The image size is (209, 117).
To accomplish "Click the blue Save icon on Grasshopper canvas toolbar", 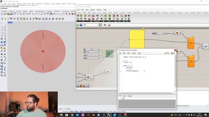I will (81, 25).
